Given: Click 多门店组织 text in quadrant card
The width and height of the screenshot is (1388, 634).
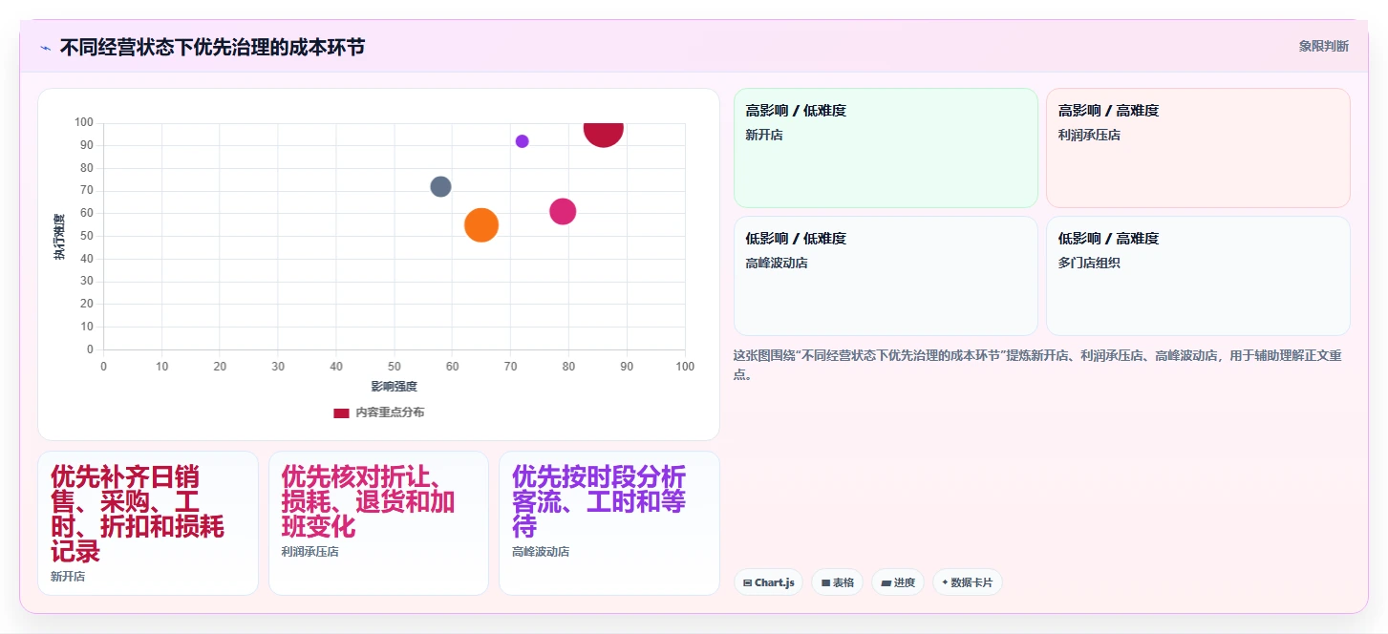Looking at the screenshot, I should tap(1089, 264).
